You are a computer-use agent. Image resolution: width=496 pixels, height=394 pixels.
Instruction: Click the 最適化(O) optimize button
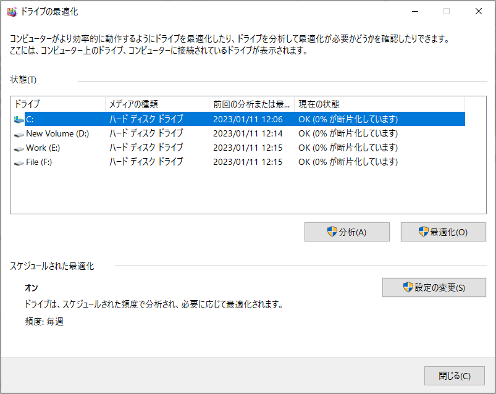[443, 232]
